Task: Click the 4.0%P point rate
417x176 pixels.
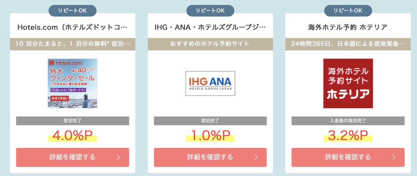Action: 72,136
